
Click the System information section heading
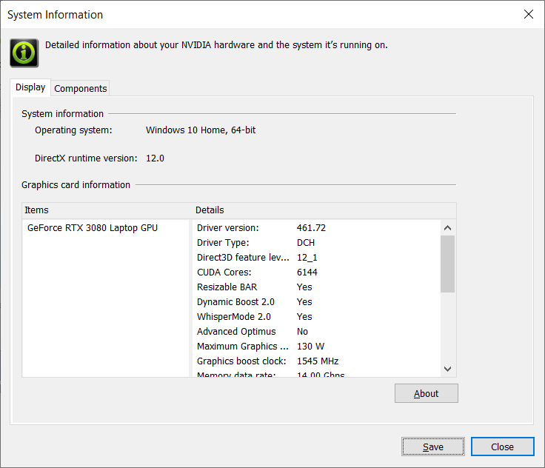[x=62, y=114]
